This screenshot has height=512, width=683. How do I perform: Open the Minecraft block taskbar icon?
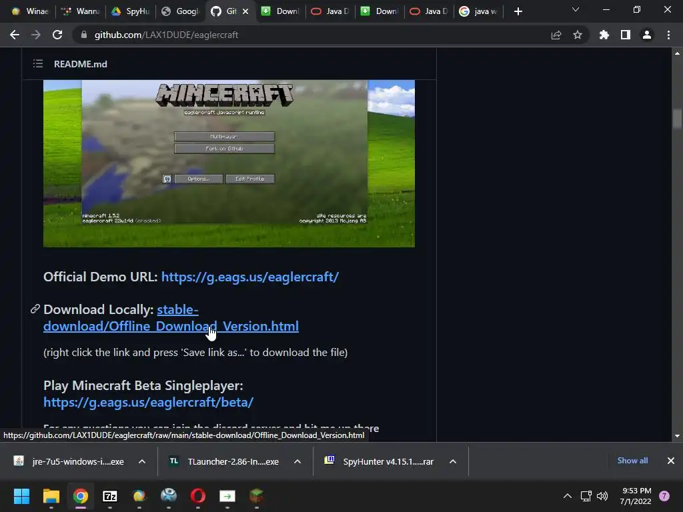pos(257,496)
